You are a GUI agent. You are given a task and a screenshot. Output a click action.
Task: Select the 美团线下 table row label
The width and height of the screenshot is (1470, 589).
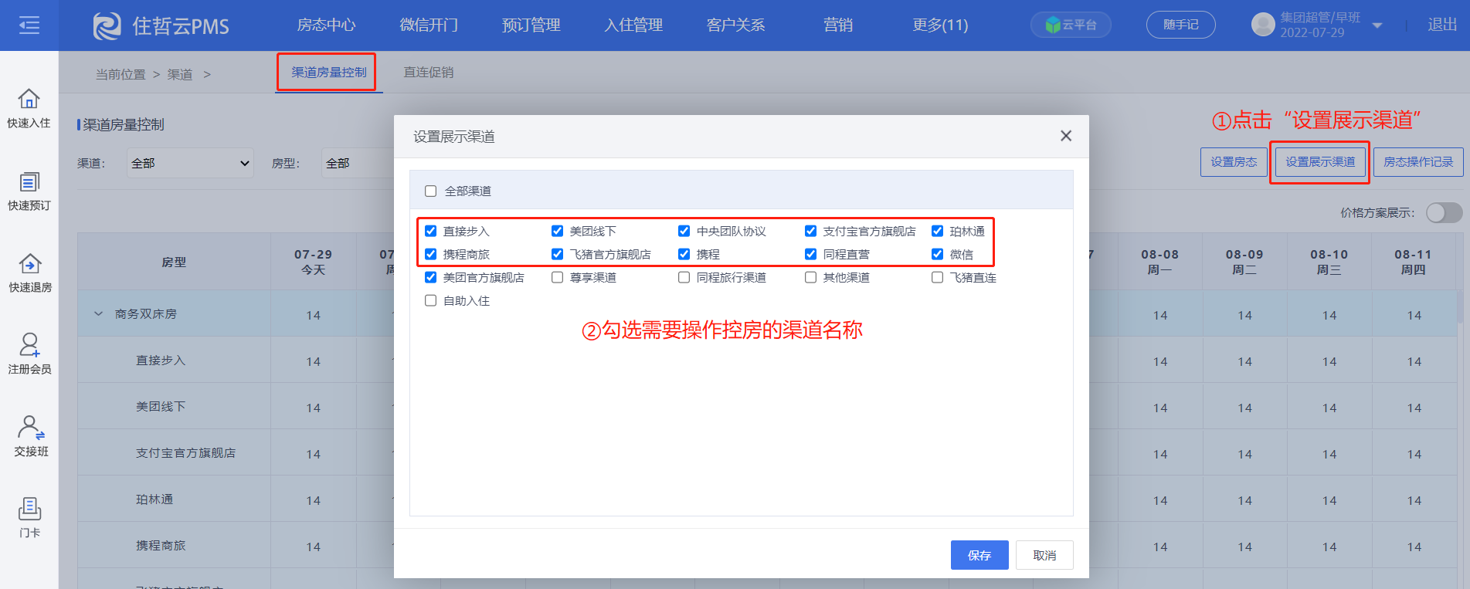161,407
